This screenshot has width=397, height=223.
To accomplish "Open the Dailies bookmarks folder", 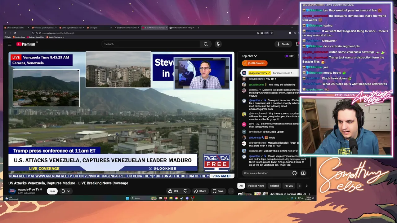I will (8, 37).
